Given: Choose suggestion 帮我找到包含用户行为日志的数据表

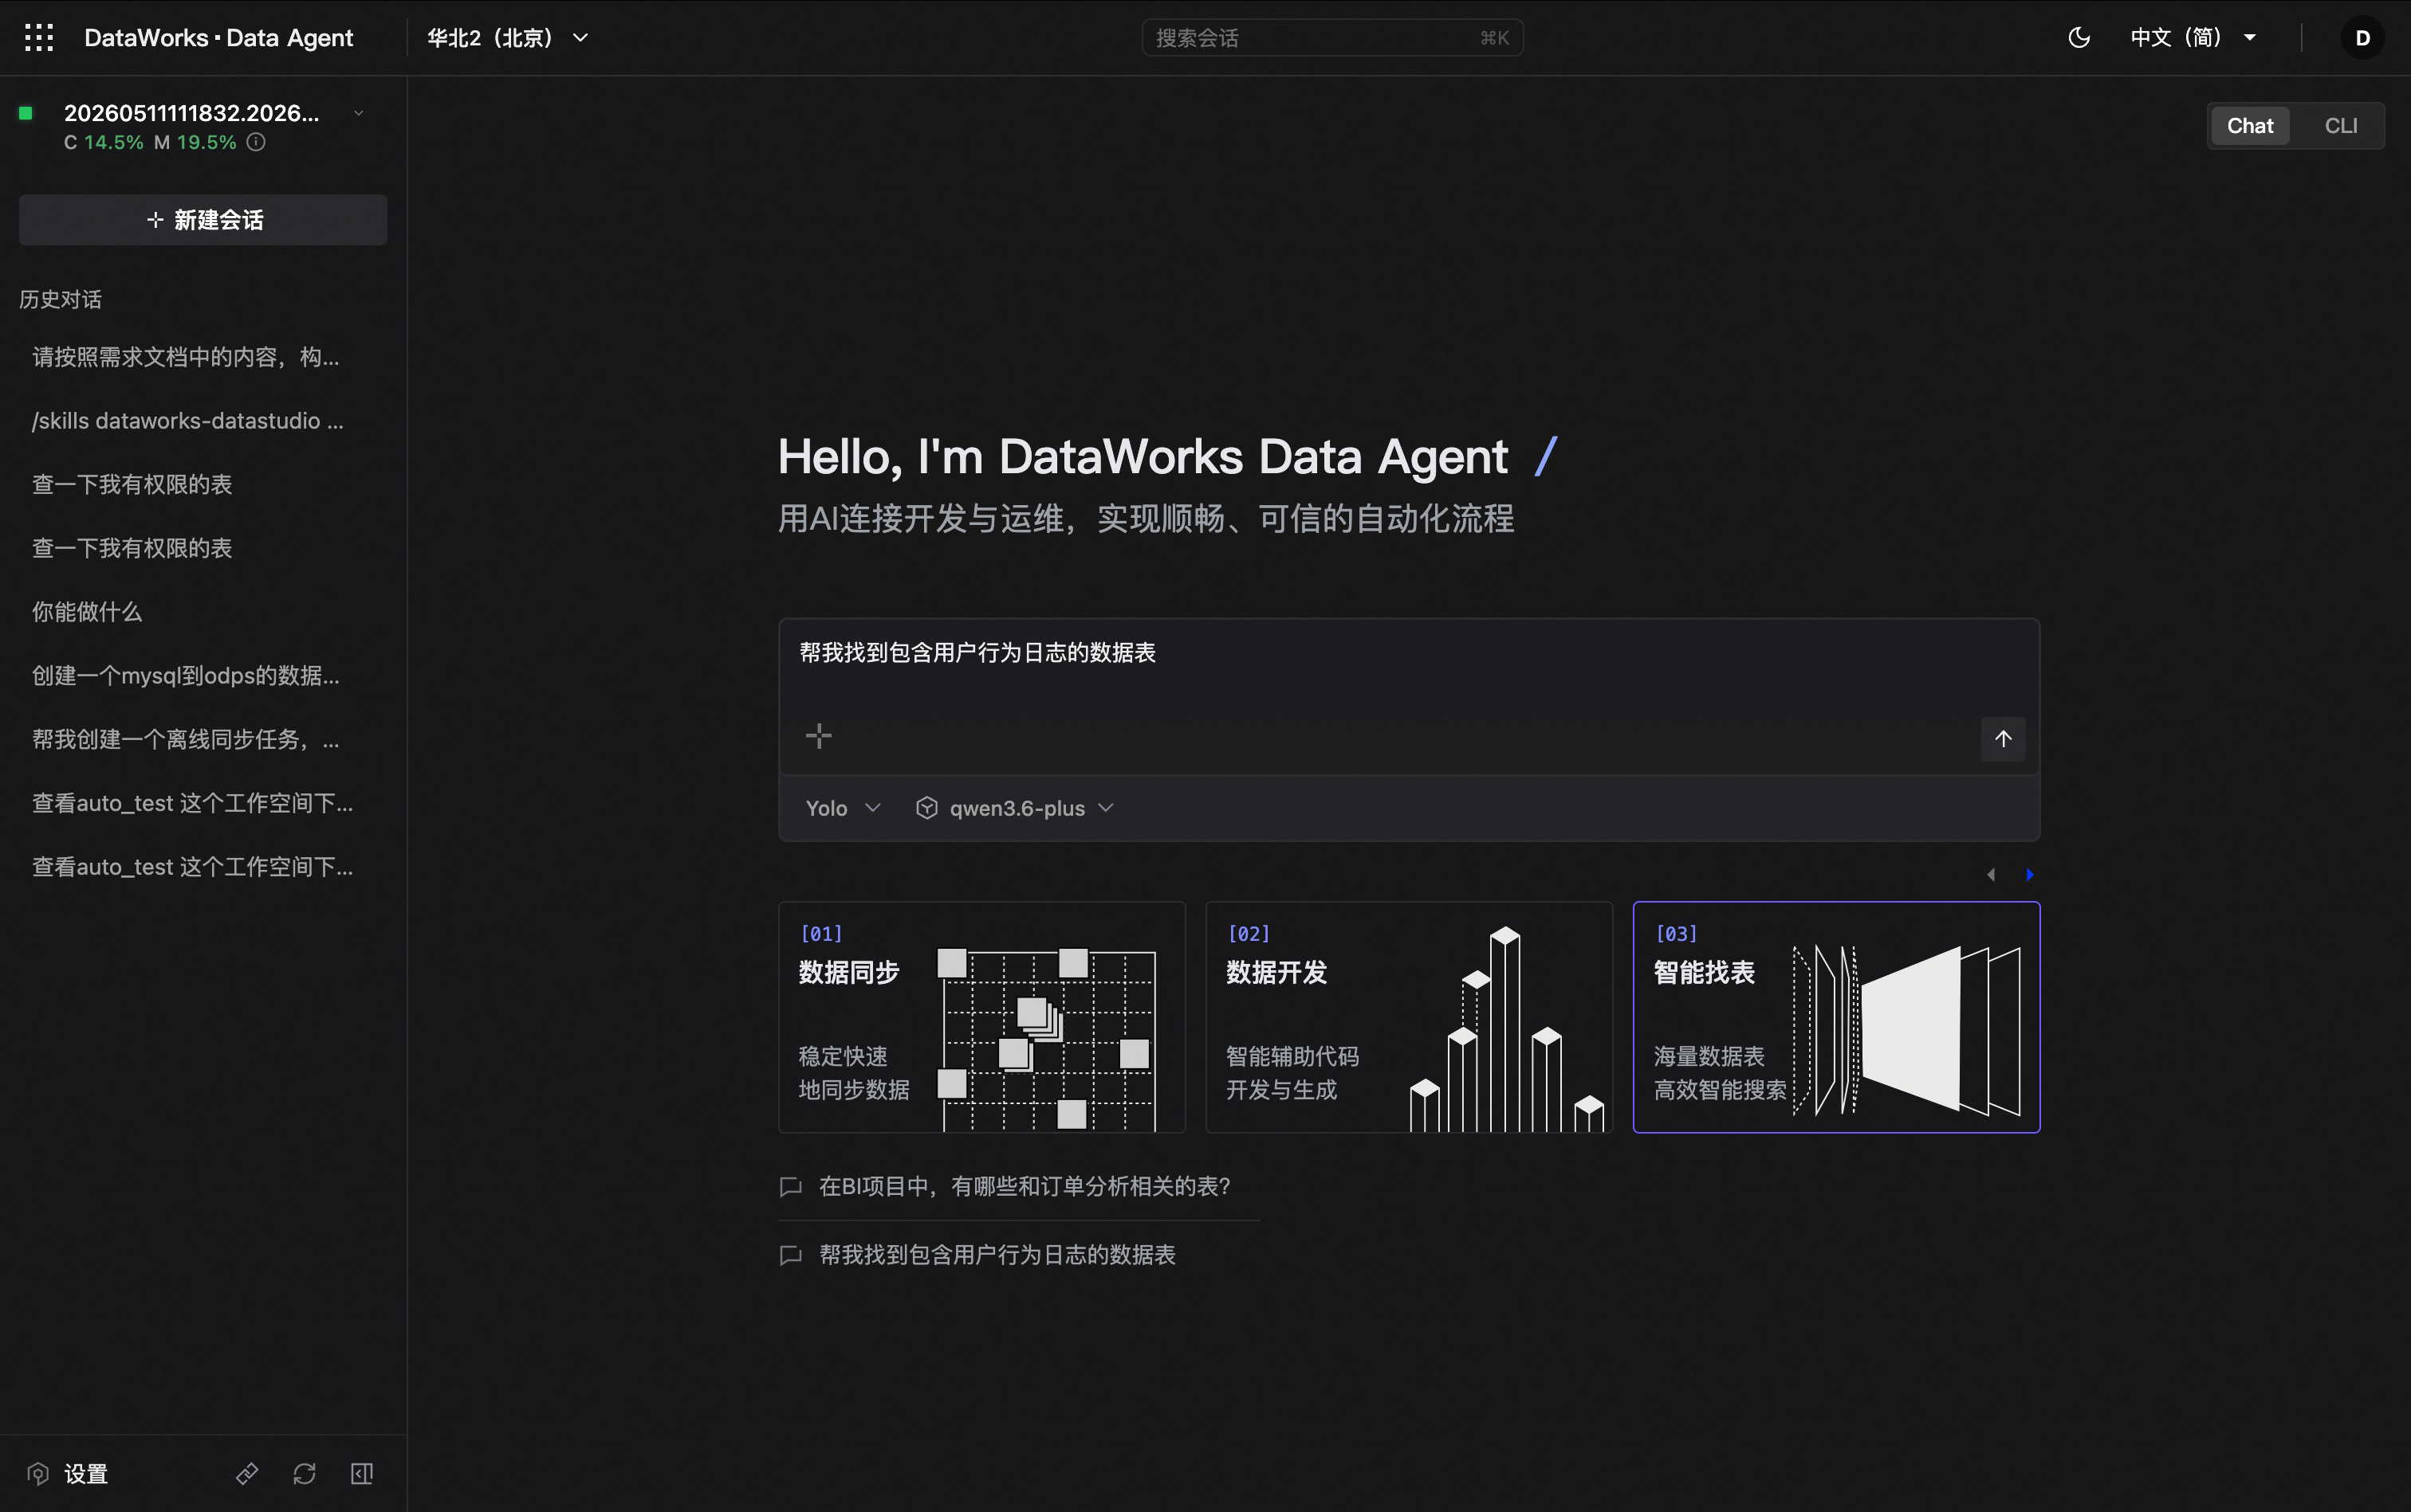Looking at the screenshot, I should (997, 1255).
